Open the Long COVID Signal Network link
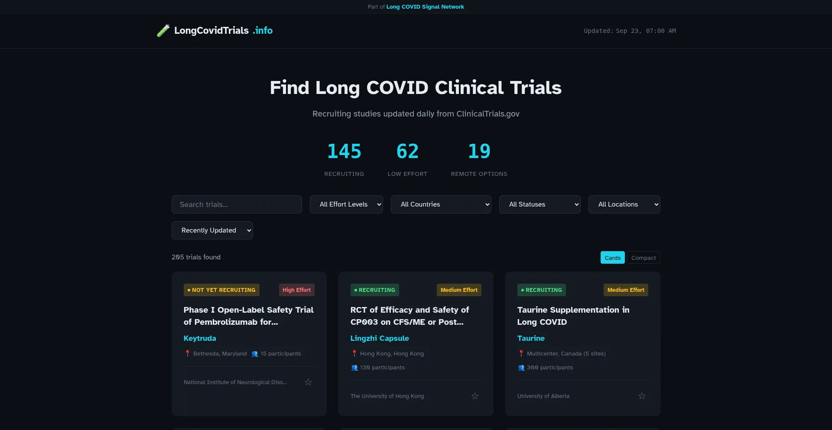The image size is (832, 430). pyautogui.click(x=425, y=7)
